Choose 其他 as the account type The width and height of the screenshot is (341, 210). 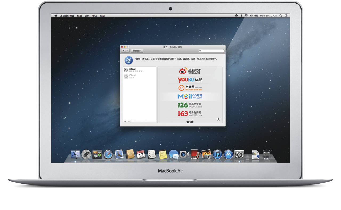(x=190, y=121)
